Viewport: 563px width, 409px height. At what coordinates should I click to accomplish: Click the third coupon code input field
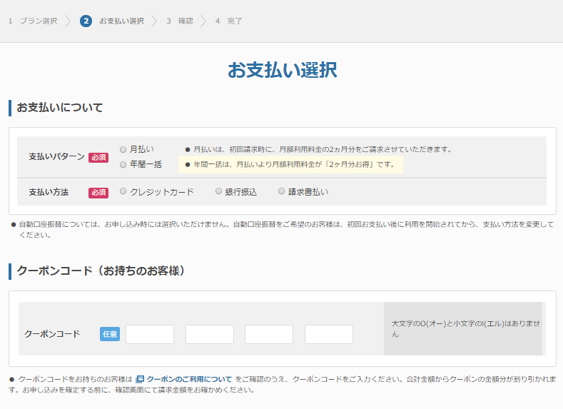coord(269,334)
